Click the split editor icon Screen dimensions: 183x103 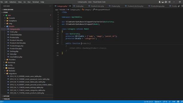click(x=182, y=6)
